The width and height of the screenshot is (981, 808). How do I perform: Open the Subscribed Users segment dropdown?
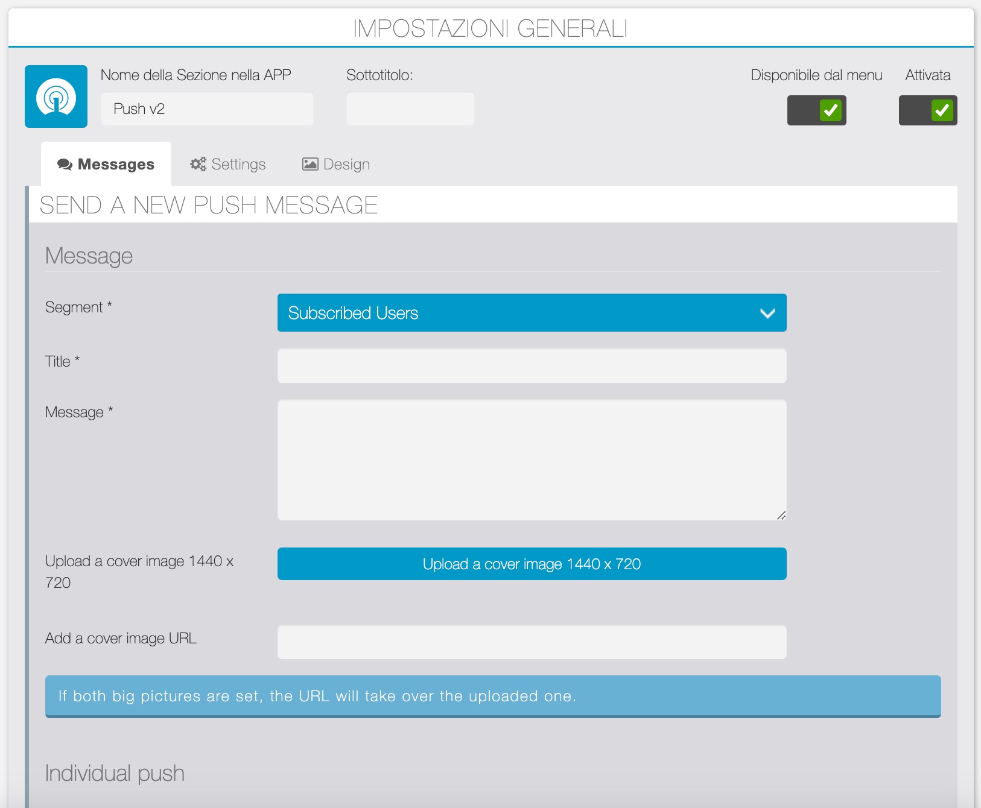tap(531, 313)
